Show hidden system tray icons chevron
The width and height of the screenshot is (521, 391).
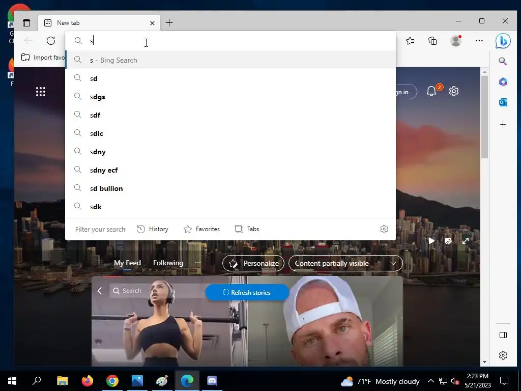(x=430, y=381)
